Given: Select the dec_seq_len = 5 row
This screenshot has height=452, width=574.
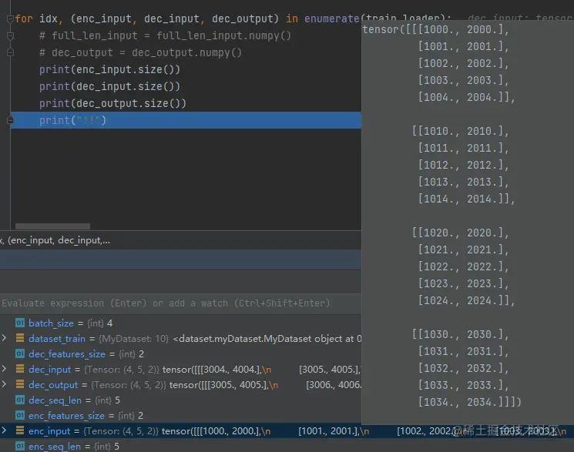Looking at the screenshot, I should pos(180,400).
